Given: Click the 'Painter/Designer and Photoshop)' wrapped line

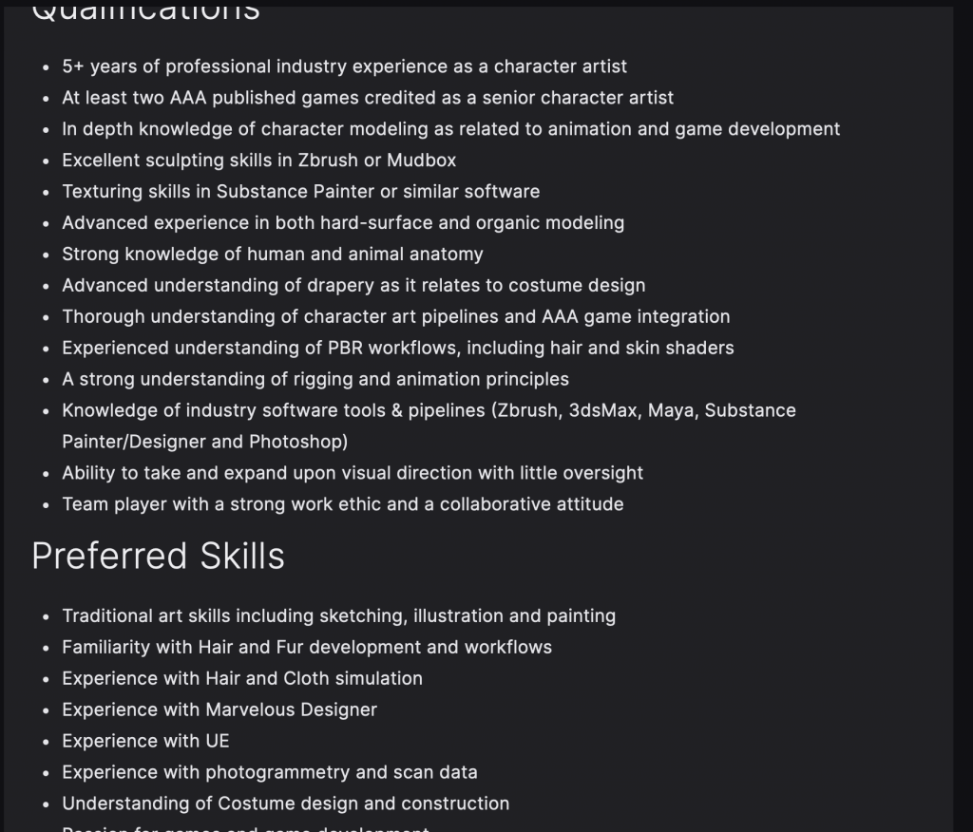Looking at the screenshot, I should [205, 442].
